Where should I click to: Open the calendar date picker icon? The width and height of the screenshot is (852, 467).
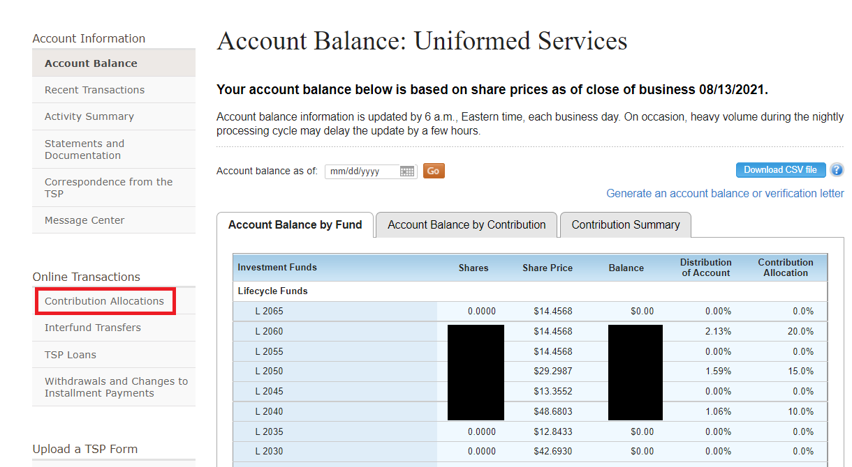pos(407,171)
